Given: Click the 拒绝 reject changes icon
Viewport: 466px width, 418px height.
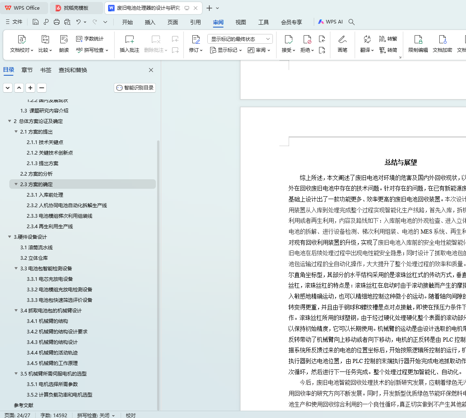Looking at the screenshot, I should 307,44.
